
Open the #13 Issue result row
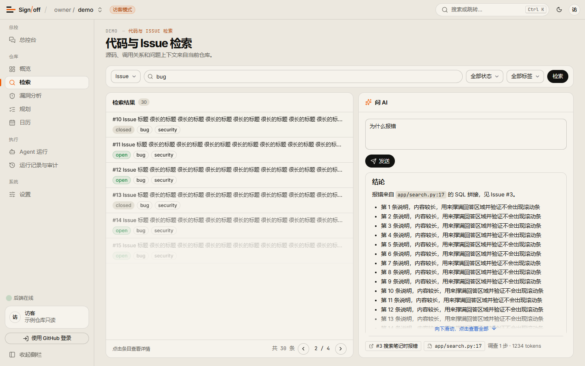click(229, 200)
